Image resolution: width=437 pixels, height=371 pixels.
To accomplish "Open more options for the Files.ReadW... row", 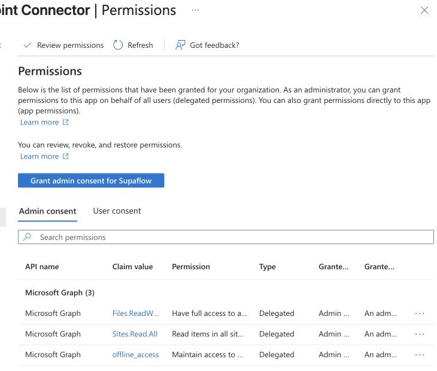I will point(420,314).
